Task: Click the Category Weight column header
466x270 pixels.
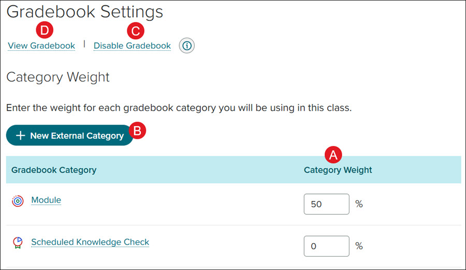Action: 338,170
